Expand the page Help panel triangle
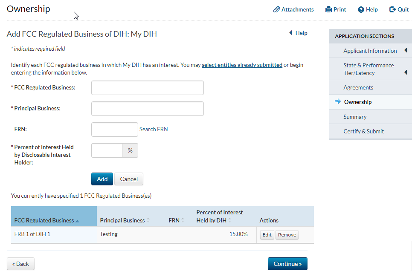Viewport: 412px width, 271px height. pos(291,33)
